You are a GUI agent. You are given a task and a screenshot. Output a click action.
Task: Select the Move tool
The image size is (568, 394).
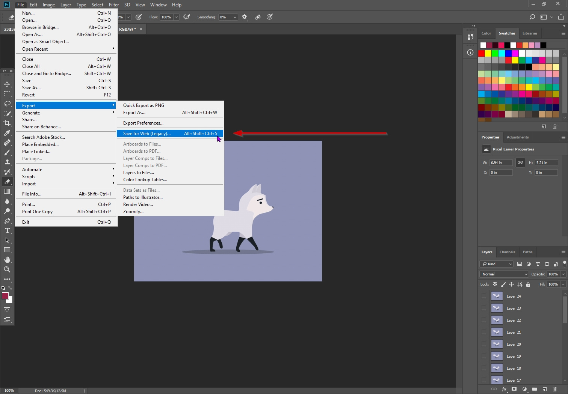click(x=7, y=84)
